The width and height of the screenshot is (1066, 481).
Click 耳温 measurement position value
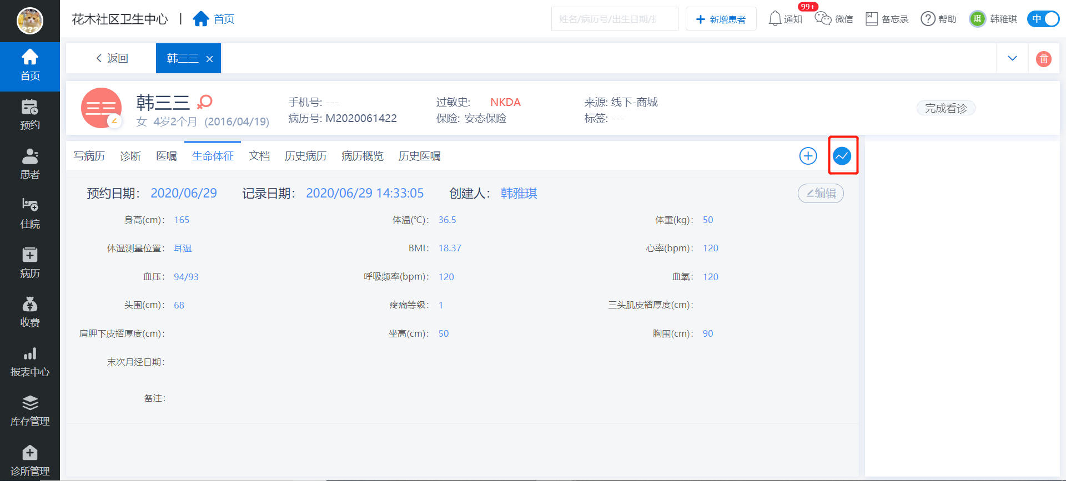[x=183, y=248]
